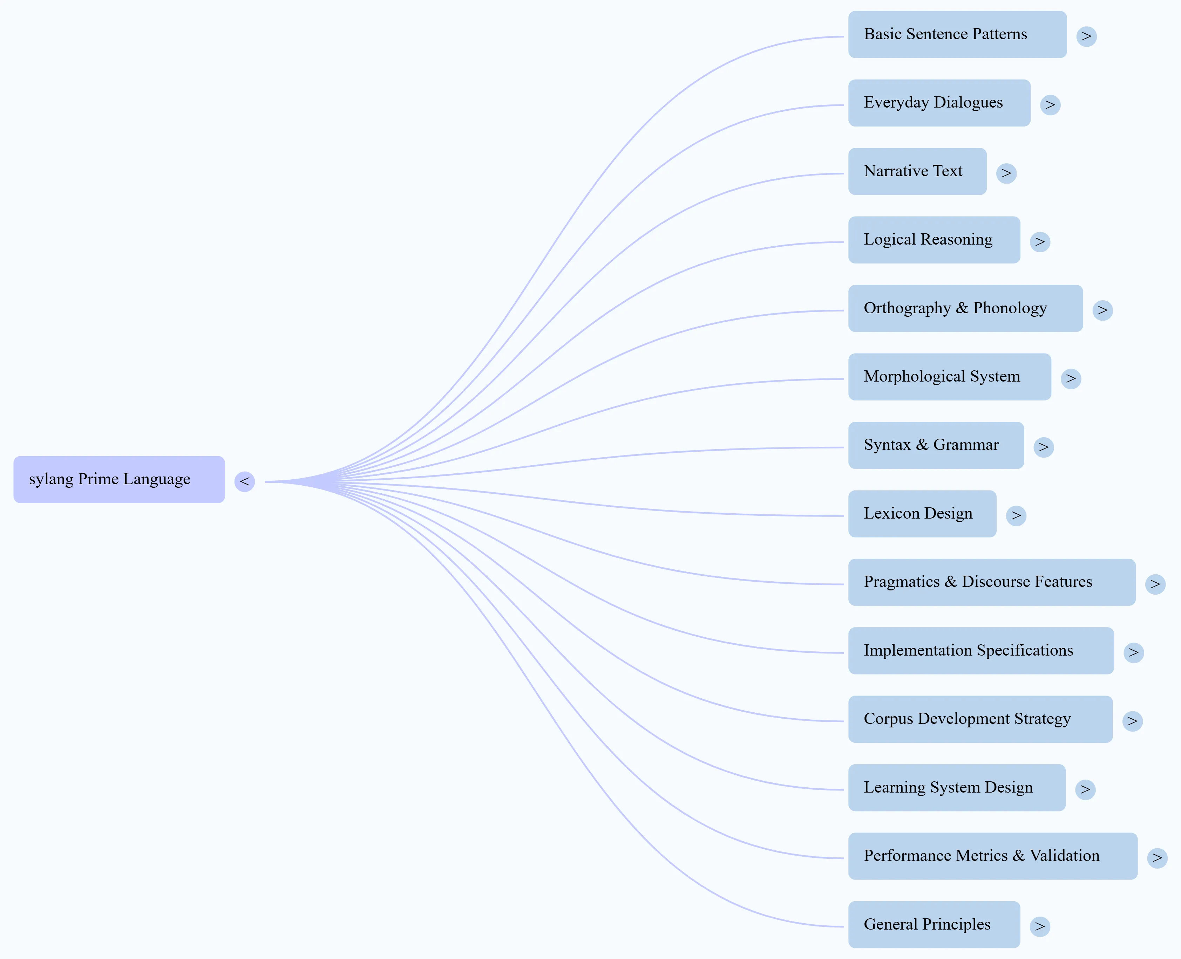Expand the General Principles arrow

[1039, 926]
